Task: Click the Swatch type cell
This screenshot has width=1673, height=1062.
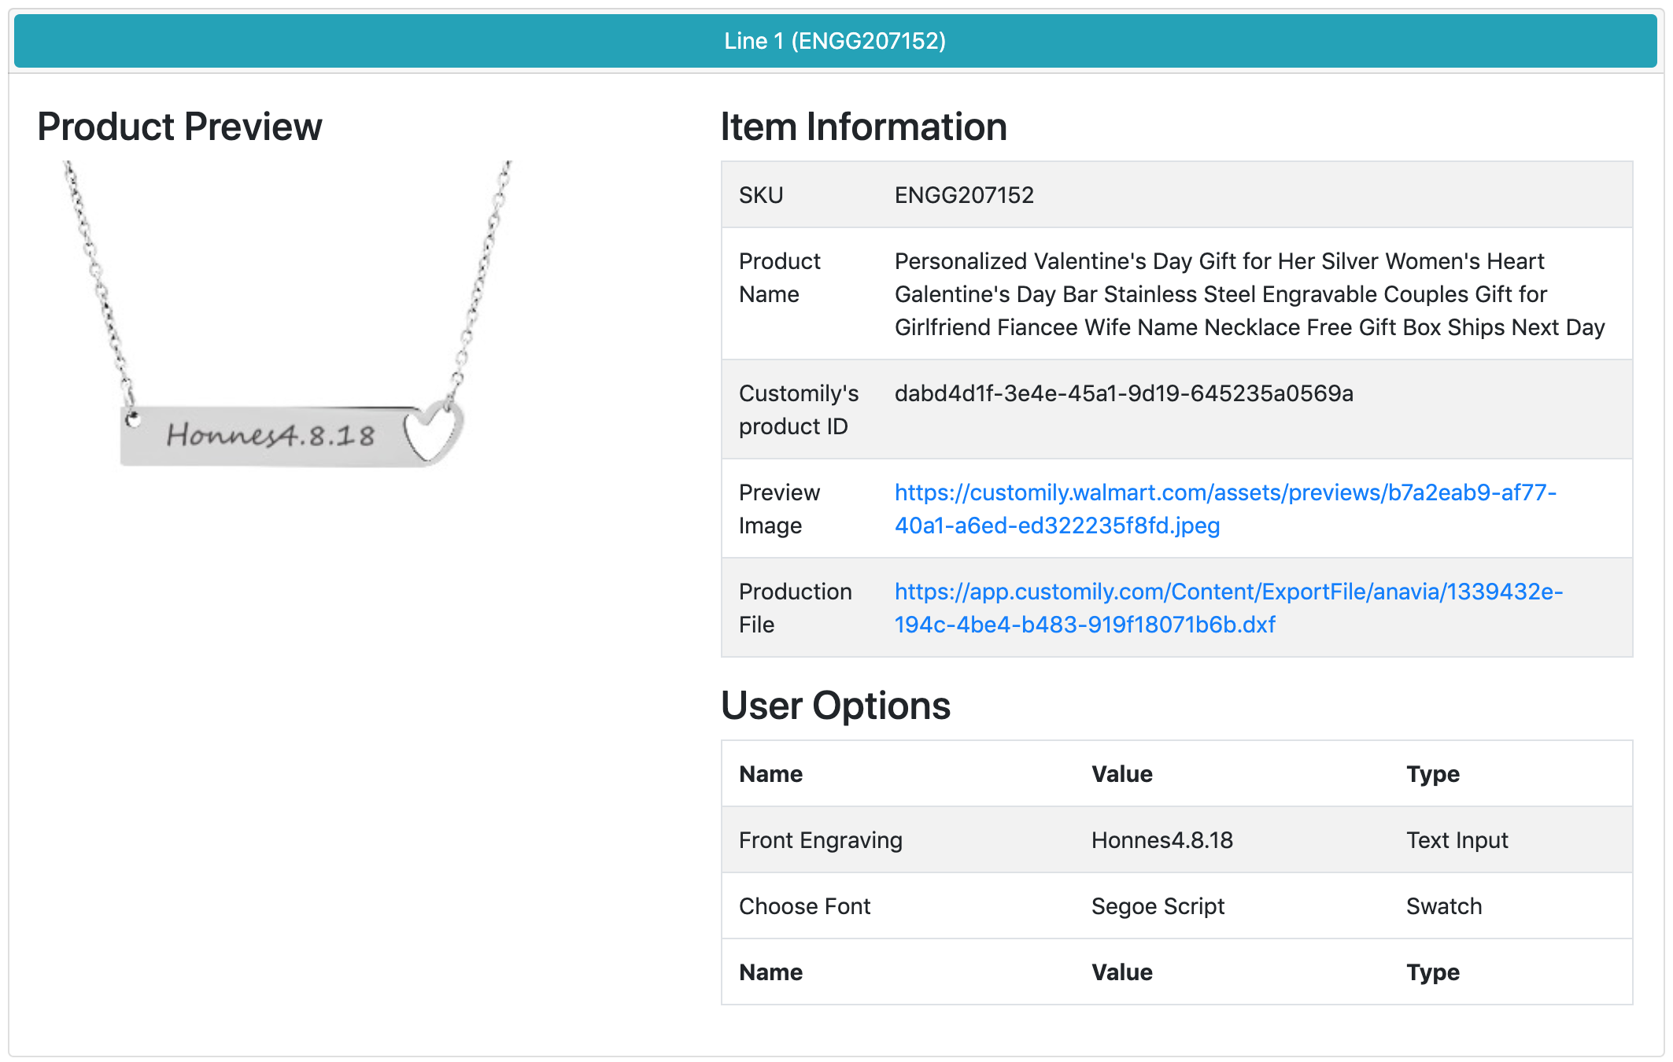Action: click(x=1443, y=906)
